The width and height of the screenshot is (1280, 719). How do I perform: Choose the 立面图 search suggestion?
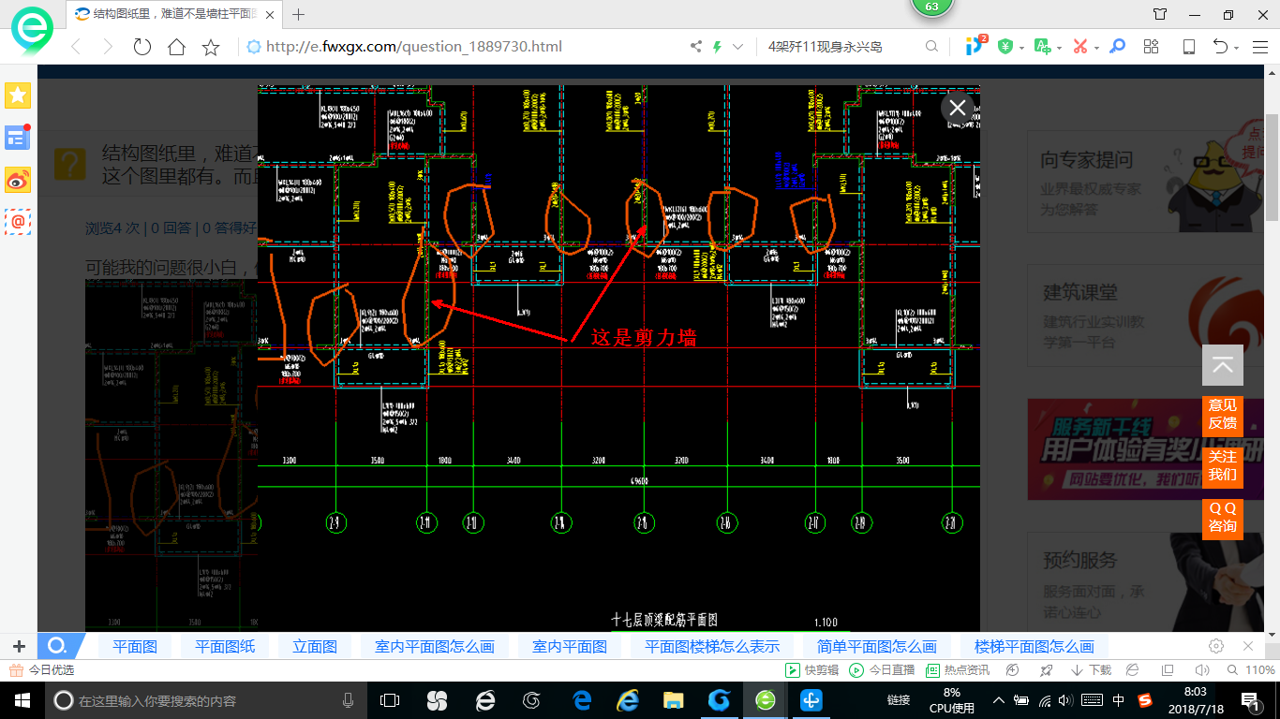tap(315, 646)
